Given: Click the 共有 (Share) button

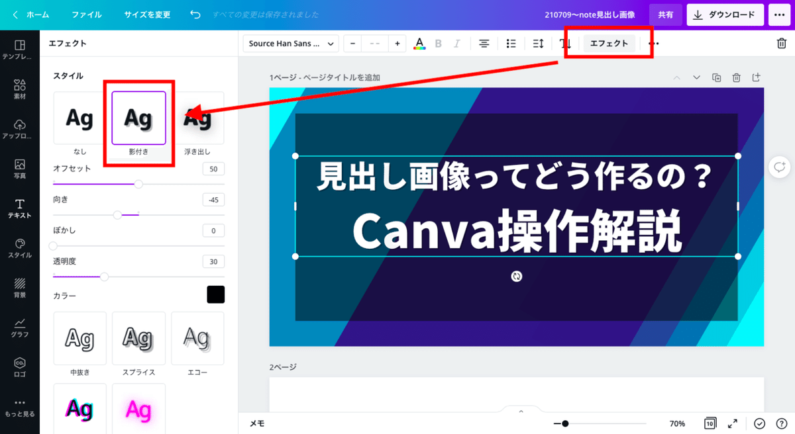Looking at the screenshot, I should pos(665,15).
